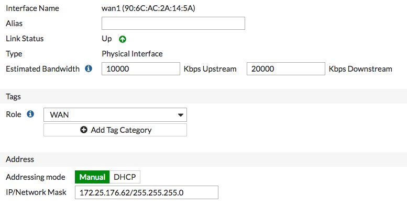
Task: Click the Physical Interface type text
Action: coord(132,54)
